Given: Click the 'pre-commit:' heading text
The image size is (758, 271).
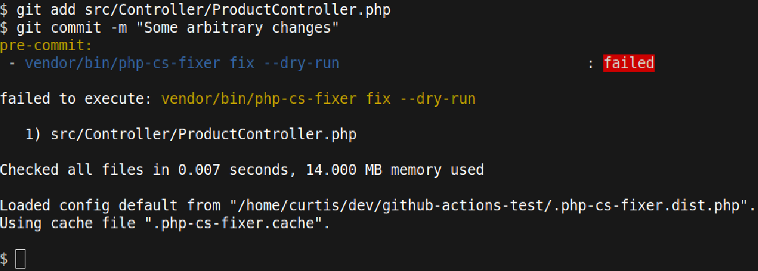Looking at the screenshot, I should tap(46, 46).
